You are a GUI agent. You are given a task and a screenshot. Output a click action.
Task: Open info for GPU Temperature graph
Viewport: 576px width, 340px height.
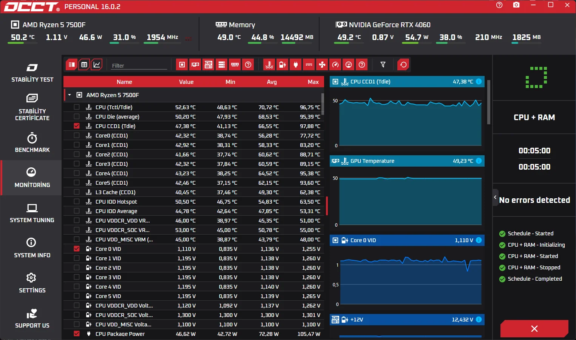(x=479, y=161)
